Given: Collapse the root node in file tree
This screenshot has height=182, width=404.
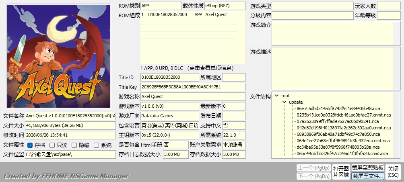Looking at the screenshot, I should [x=277, y=96].
